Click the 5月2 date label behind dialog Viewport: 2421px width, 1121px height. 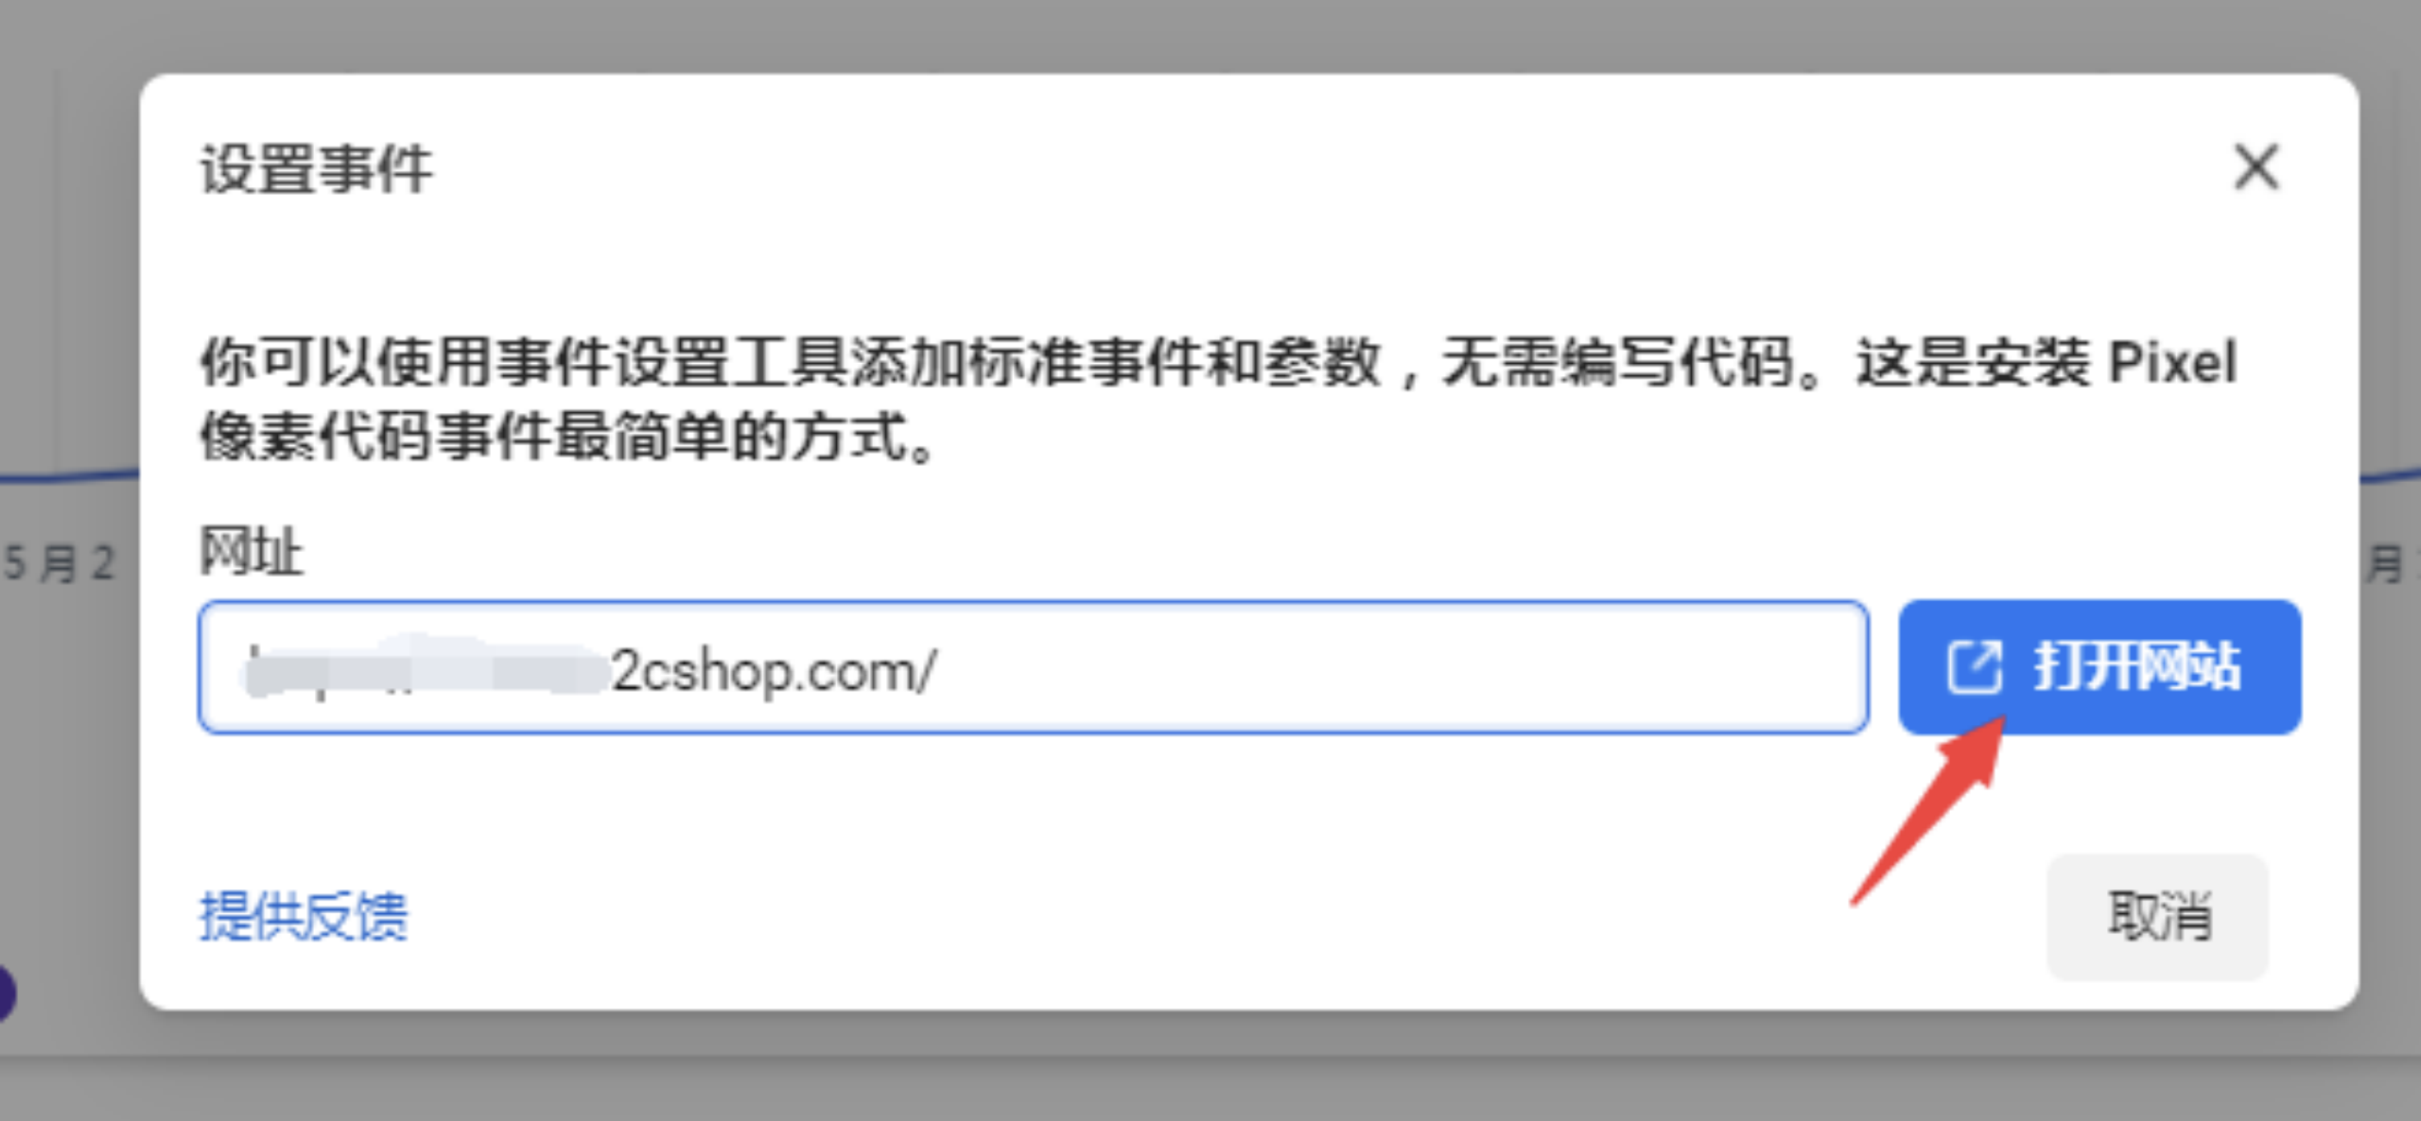(59, 563)
